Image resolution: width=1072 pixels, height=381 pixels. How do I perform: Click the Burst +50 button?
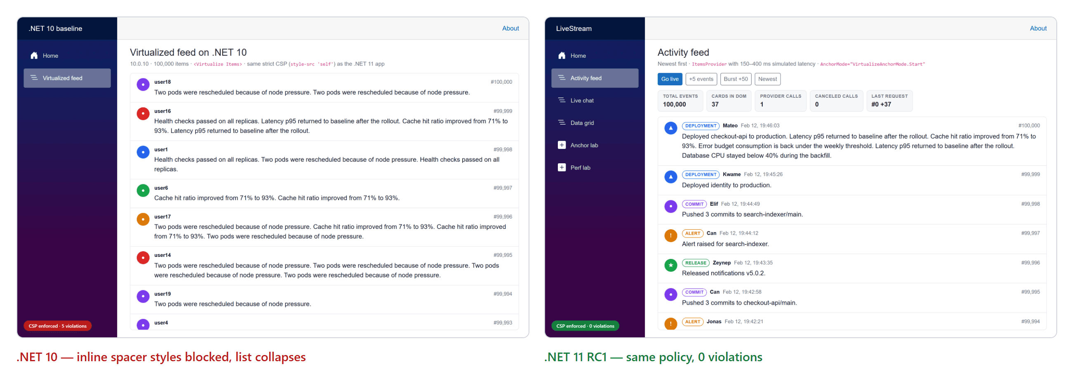[735, 79]
